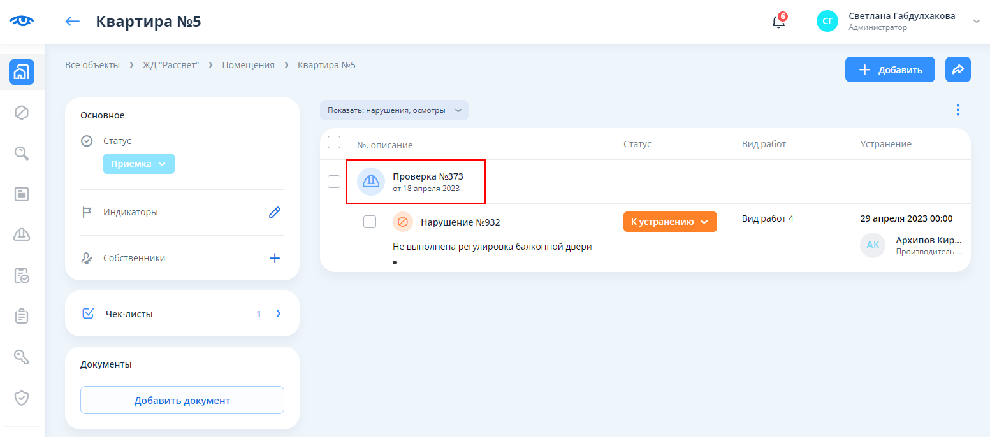Change the К устранению status dropdown

tap(669, 222)
